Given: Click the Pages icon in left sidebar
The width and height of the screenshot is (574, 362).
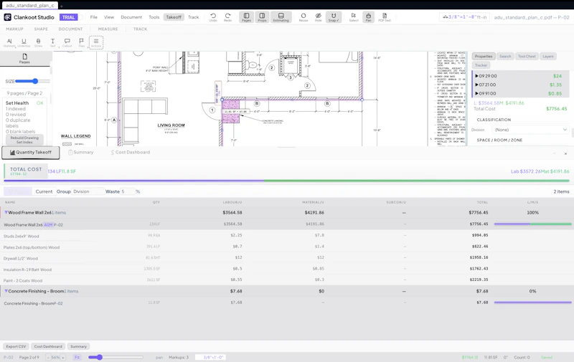Looking at the screenshot, I should (24, 58).
